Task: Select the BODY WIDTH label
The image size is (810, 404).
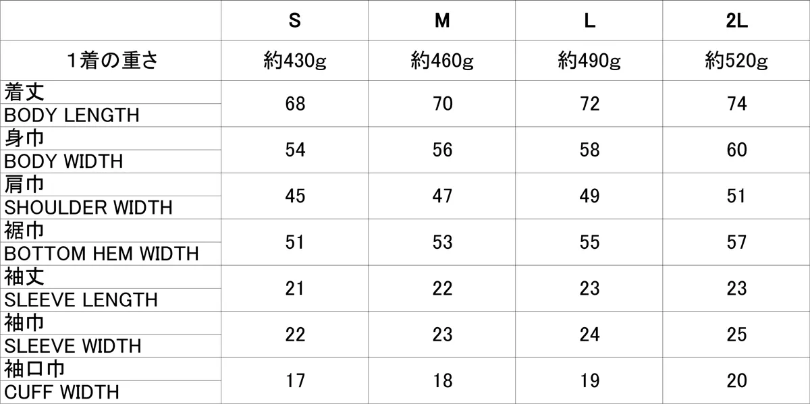Action: tap(64, 162)
